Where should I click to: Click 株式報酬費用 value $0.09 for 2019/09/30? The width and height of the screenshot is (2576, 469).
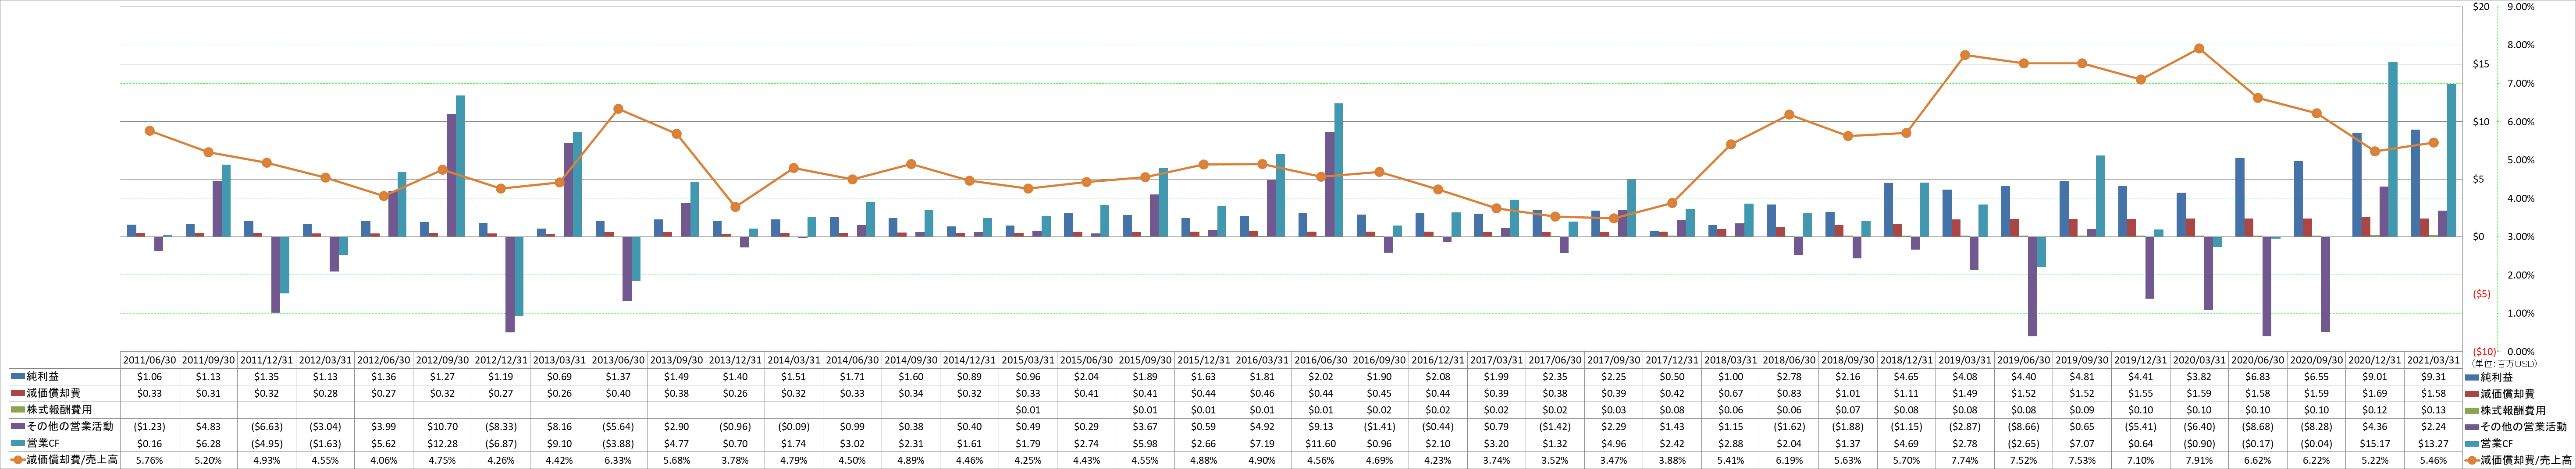pyautogui.click(x=2082, y=410)
